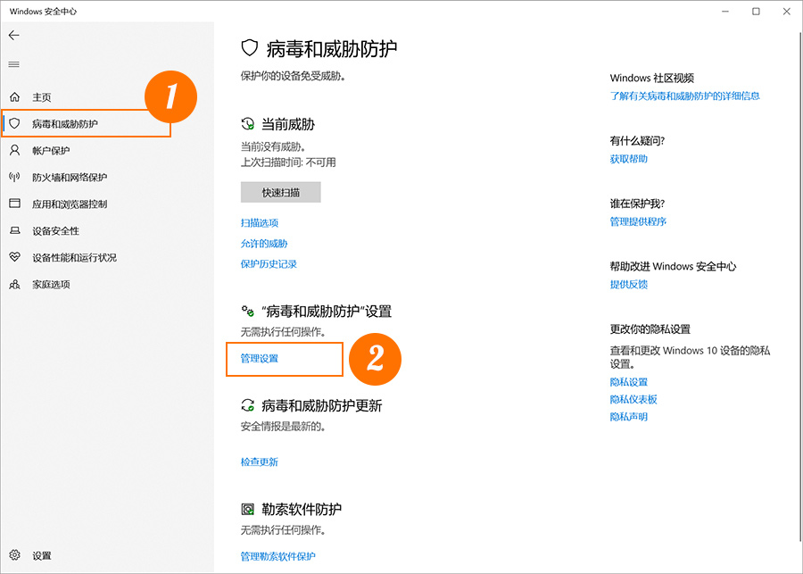Click the 有什么疑问? heading
The height and width of the screenshot is (574, 803).
click(x=638, y=141)
